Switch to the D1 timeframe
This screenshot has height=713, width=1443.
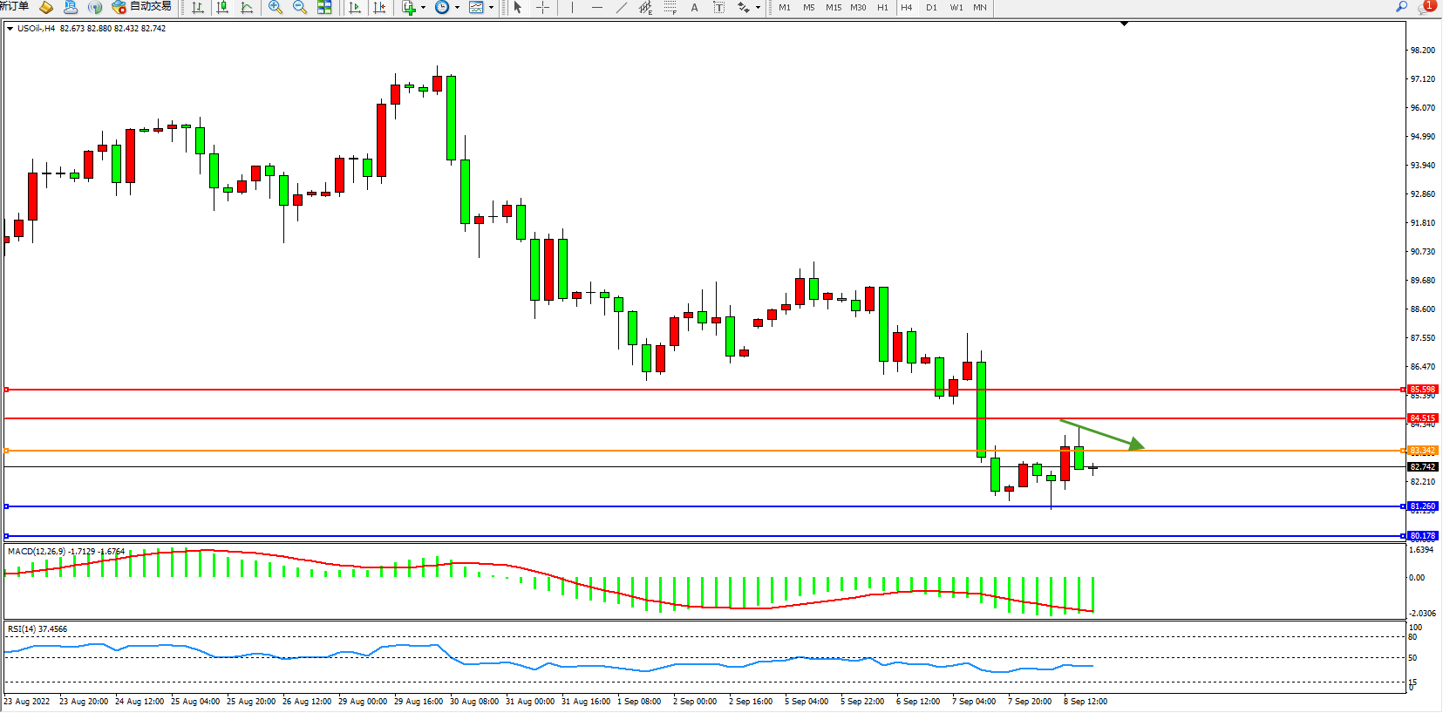click(931, 8)
